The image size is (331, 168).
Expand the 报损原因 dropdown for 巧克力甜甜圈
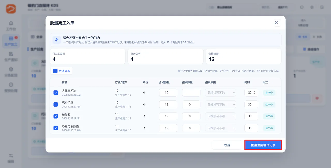click(221, 128)
